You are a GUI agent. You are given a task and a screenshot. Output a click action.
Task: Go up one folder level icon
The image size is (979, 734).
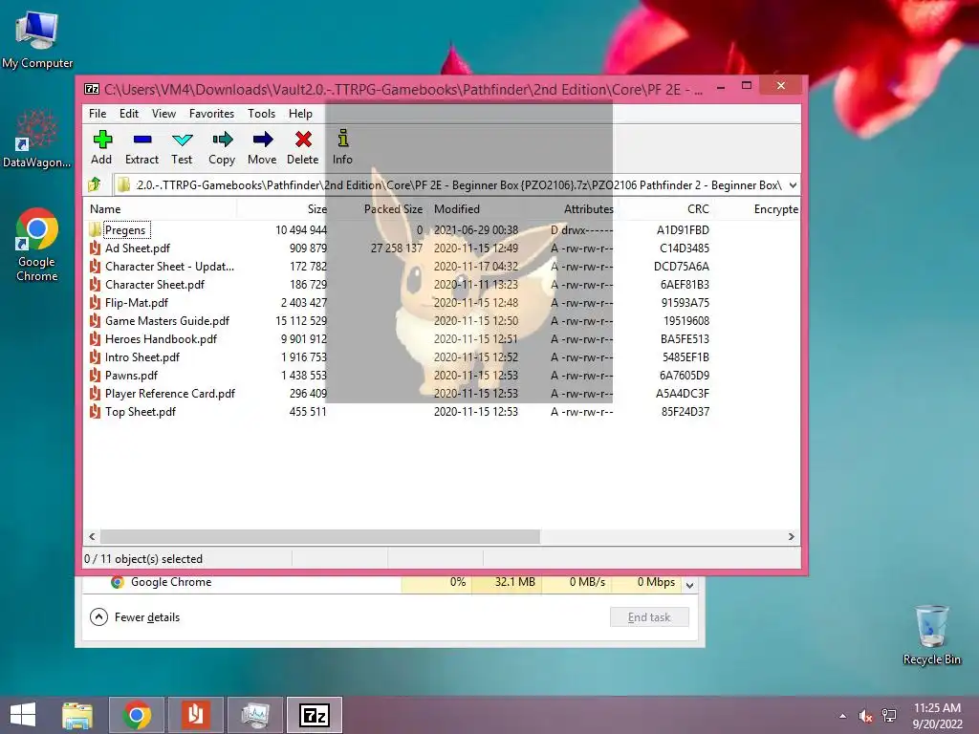tap(95, 184)
